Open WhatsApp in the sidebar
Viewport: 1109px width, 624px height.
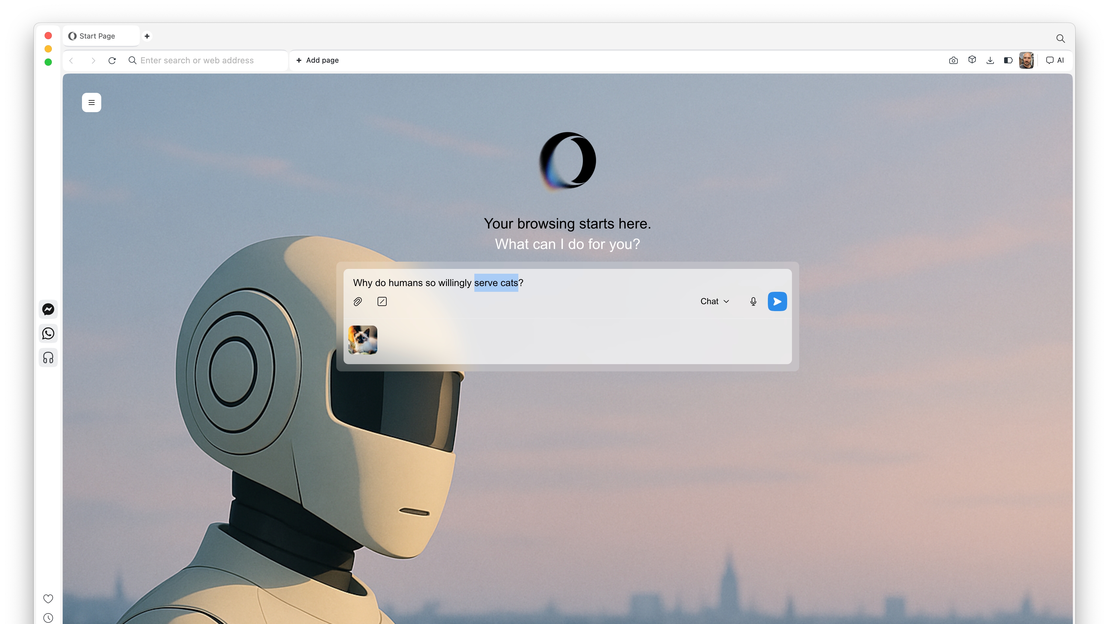coord(48,333)
